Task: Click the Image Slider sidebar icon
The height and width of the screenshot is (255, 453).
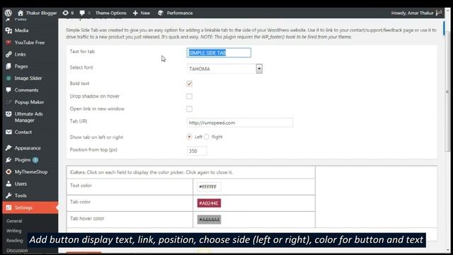Action: click(x=8, y=78)
